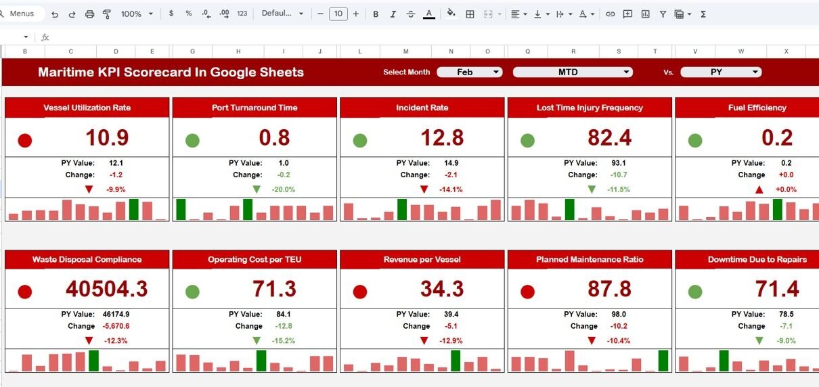This screenshot has height=387, width=819.
Task: Open the zoom 100% dropdown
Action: (x=136, y=14)
